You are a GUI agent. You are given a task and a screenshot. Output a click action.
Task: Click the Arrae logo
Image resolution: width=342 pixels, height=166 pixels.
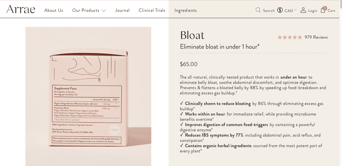click(x=21, y=9)
